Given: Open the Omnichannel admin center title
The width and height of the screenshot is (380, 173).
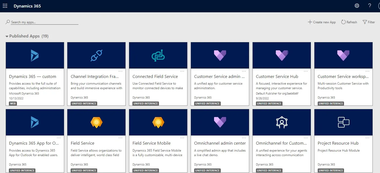Looking at the screenshot, I should pyautogui.click(x=220, y=143).
